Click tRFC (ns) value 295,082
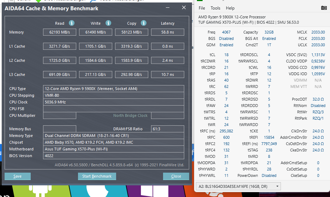 point(226,131)
